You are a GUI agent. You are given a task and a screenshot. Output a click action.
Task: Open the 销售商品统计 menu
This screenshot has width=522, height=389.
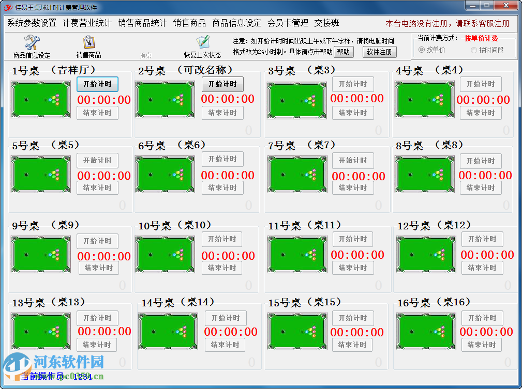pyautogui.click(x=142, y=23)
